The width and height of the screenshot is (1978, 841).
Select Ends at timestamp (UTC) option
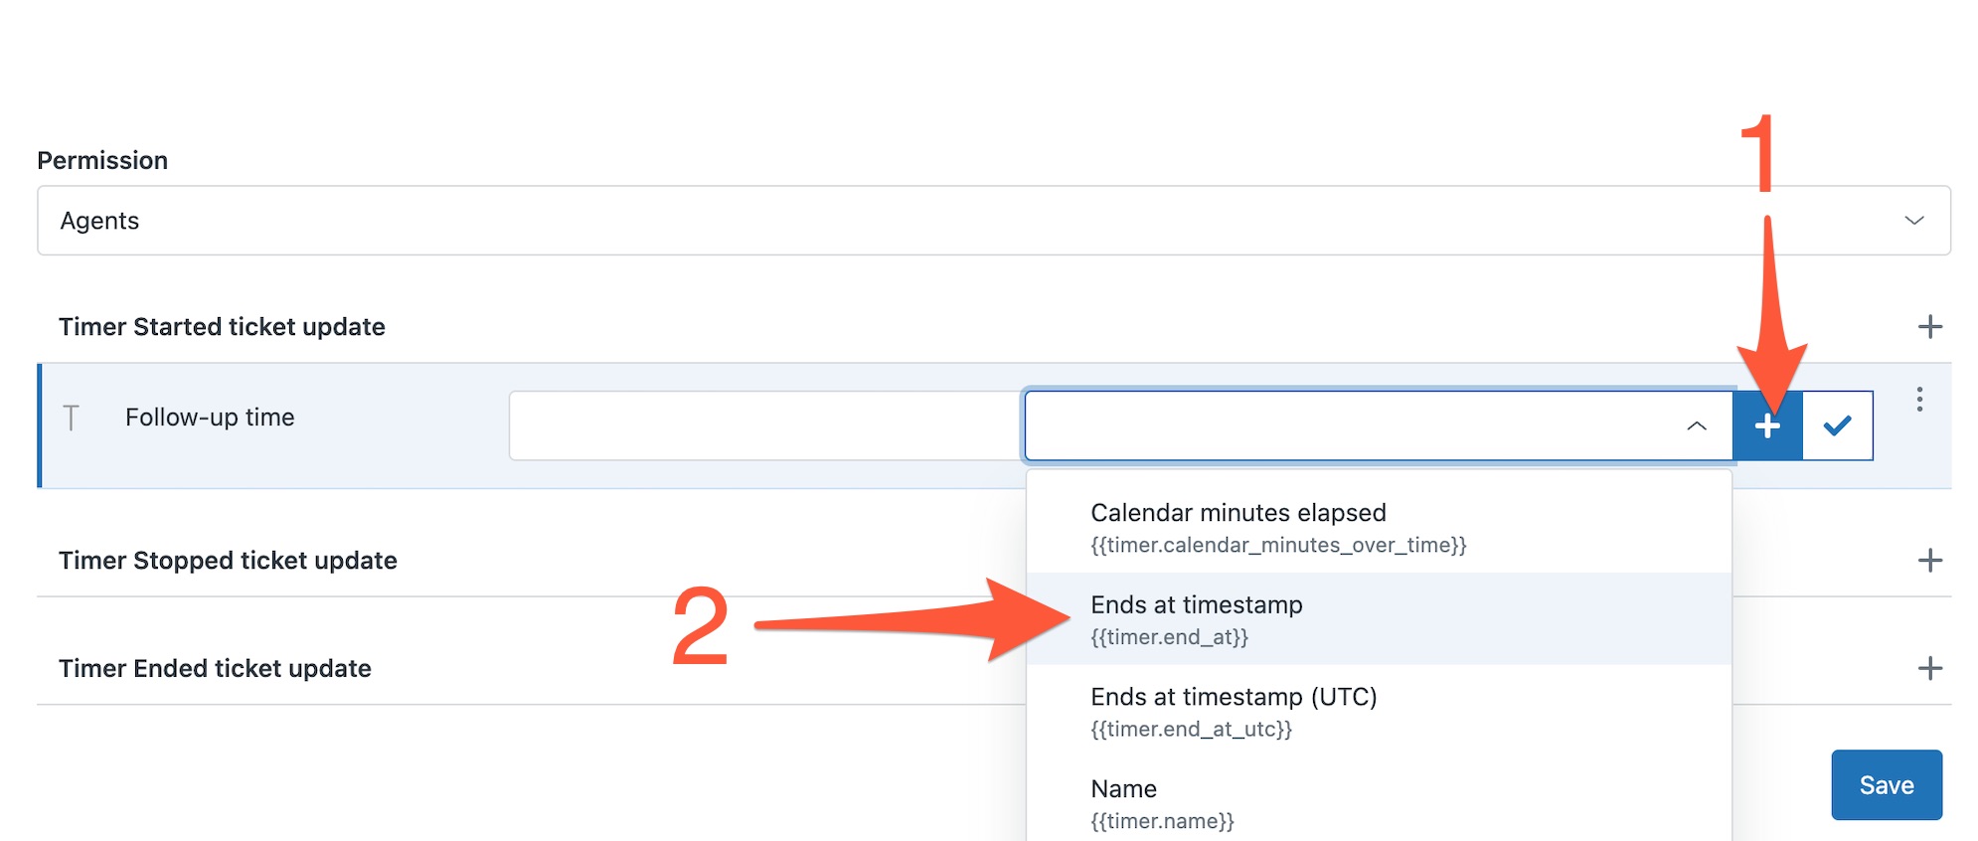pyautogui.click(x=1379, y=711)
